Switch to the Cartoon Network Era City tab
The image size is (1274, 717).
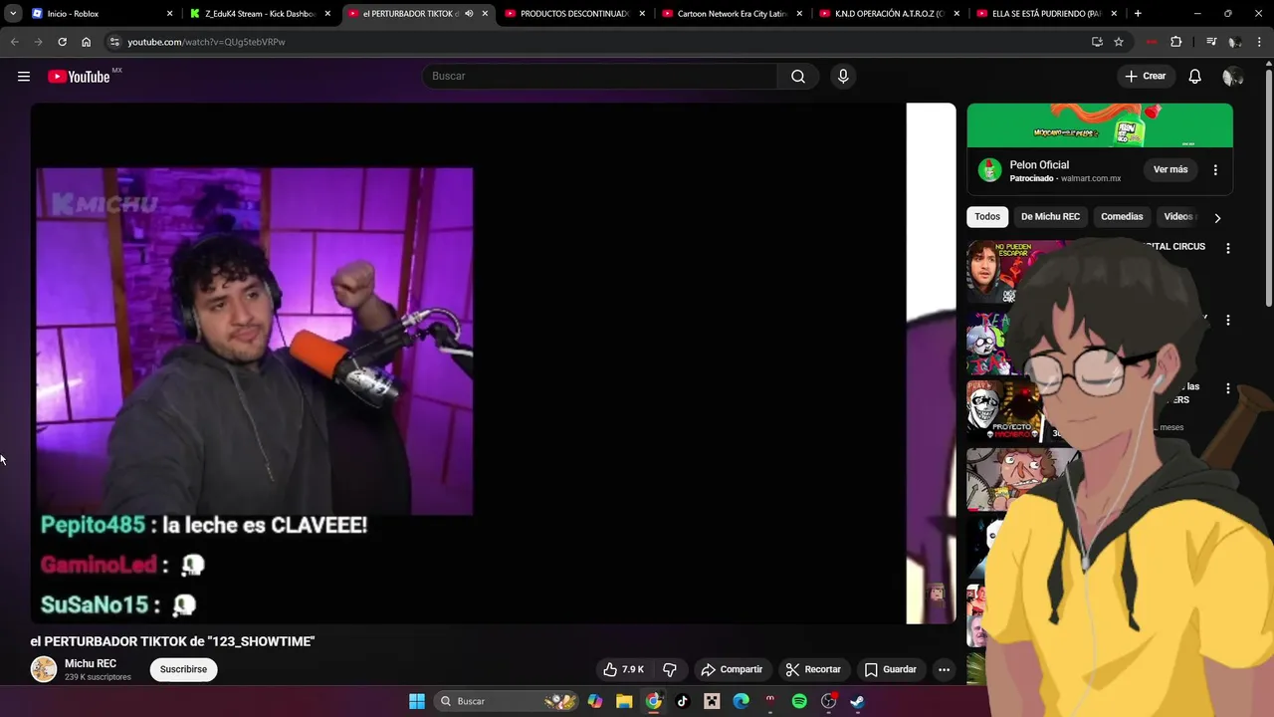point(731,14)
